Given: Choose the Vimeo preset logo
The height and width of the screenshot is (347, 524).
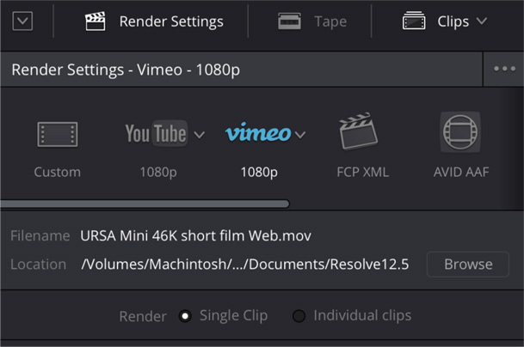Looking at the screenshot, I should click(257, 134).
